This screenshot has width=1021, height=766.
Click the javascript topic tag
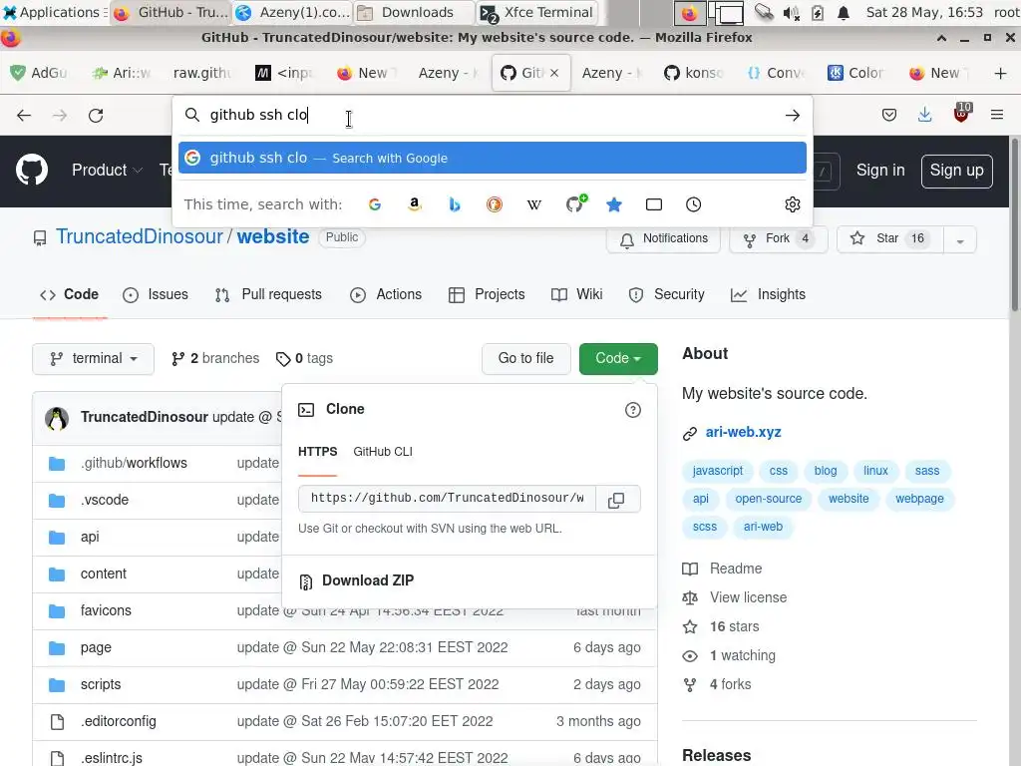click(718, 471)
